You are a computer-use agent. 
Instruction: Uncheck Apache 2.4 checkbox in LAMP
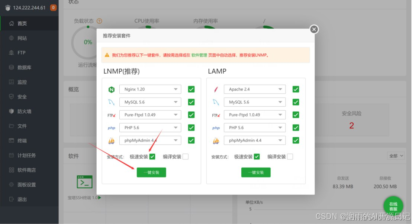pos(296,89)
